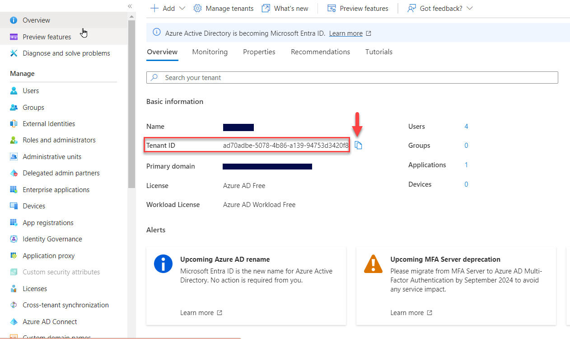Click the Azure AD Workload Free text
Image resolution: width=570 pixels, height=339 pixels.
click(259, 205)
